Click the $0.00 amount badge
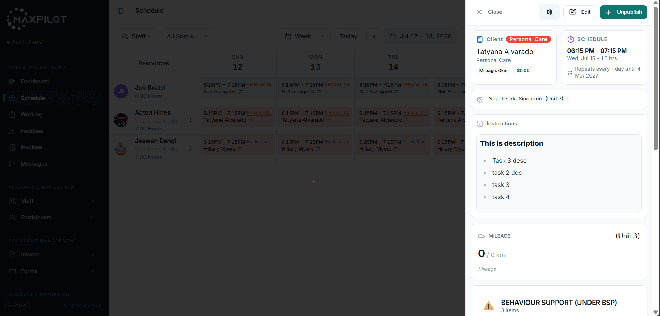 pos(523,71)
